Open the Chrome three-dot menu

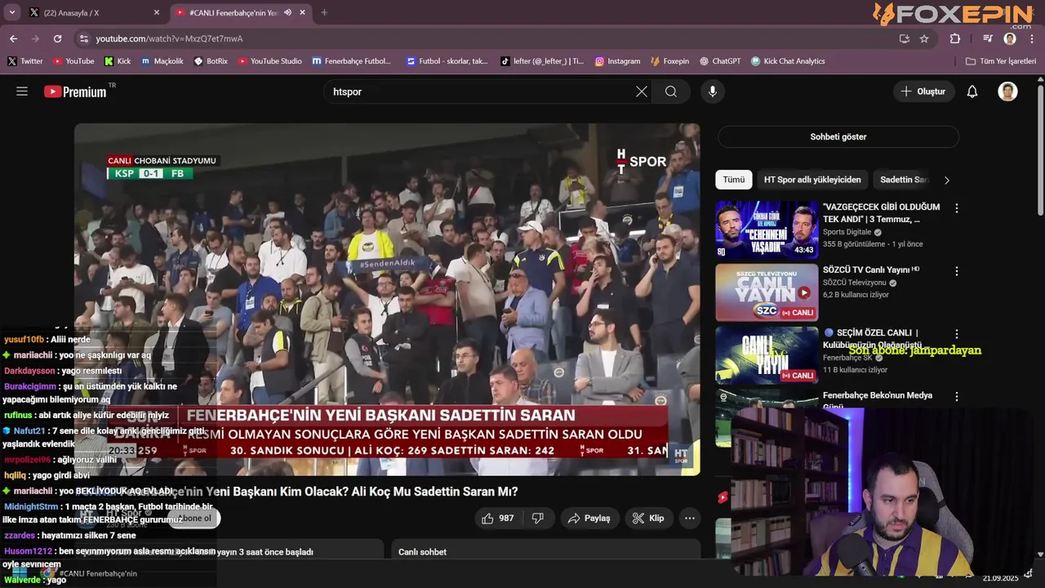(1032, 38)
